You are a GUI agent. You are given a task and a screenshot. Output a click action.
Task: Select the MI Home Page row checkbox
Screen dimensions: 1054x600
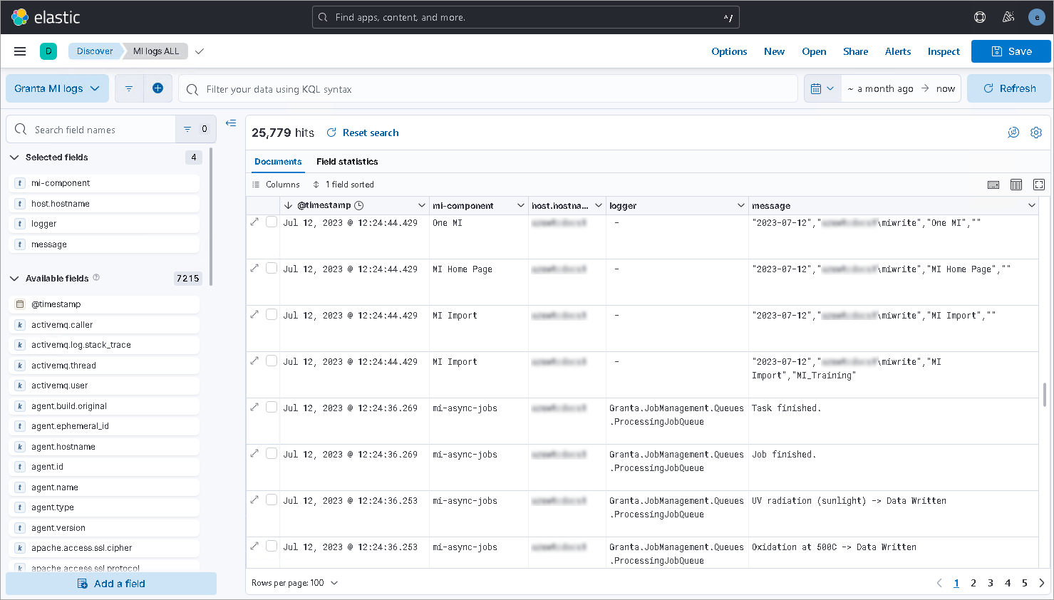pyautogui.click(x=272, y=269)
